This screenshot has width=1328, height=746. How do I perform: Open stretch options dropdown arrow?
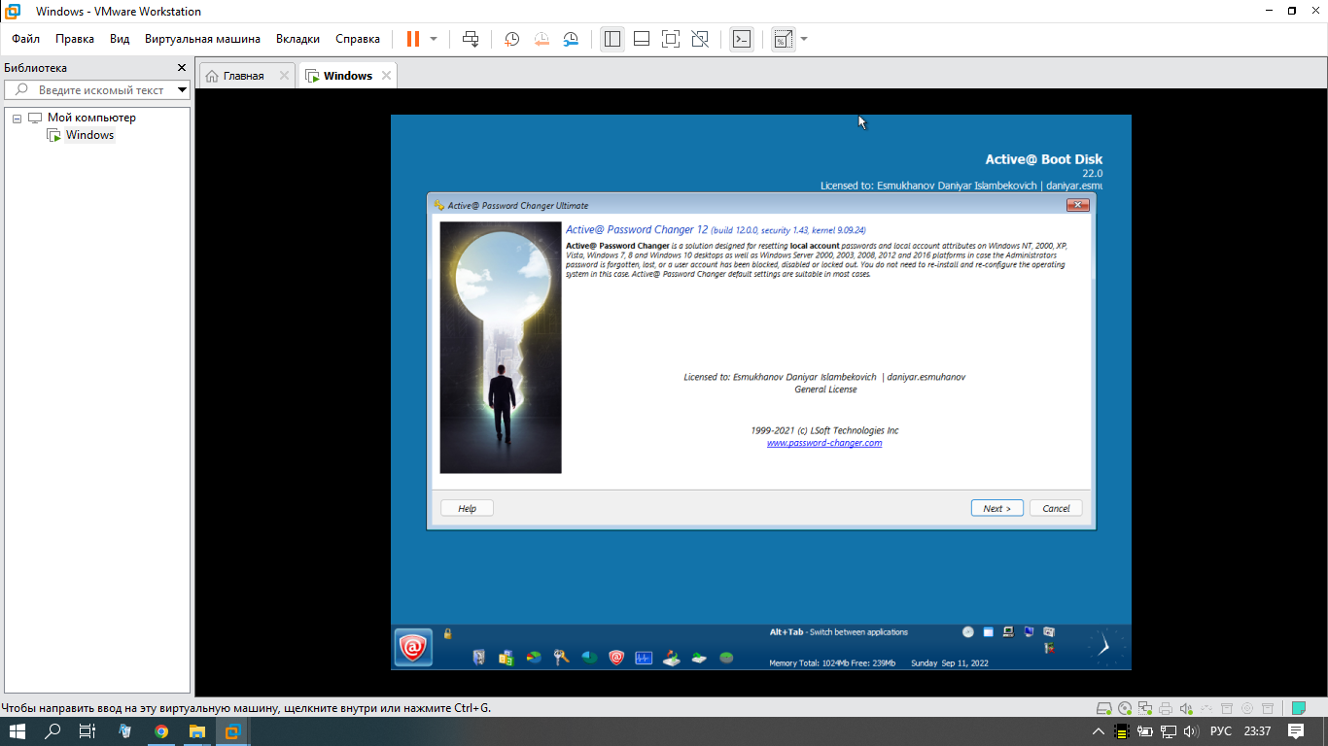(x=804, y=39)
